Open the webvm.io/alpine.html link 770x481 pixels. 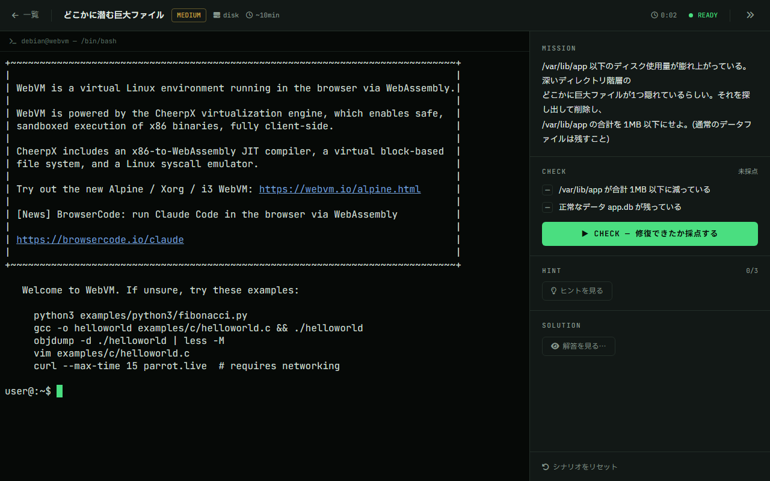(340, 189)
